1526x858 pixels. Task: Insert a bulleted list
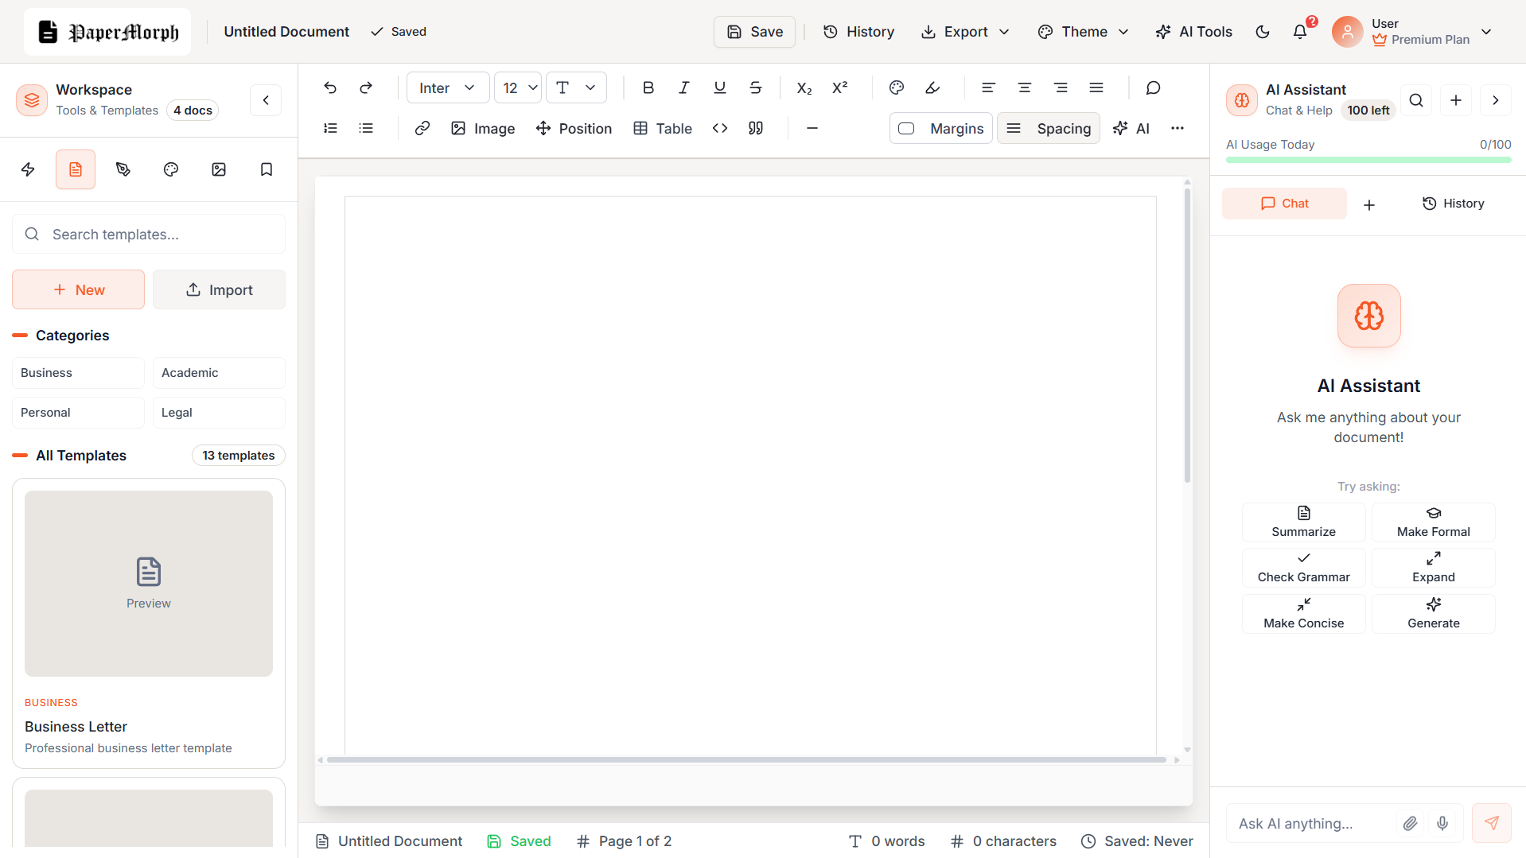(366, 128)
